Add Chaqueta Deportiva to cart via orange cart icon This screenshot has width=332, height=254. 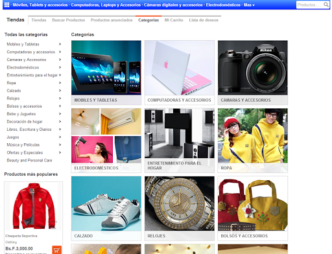tap(56, 250)
